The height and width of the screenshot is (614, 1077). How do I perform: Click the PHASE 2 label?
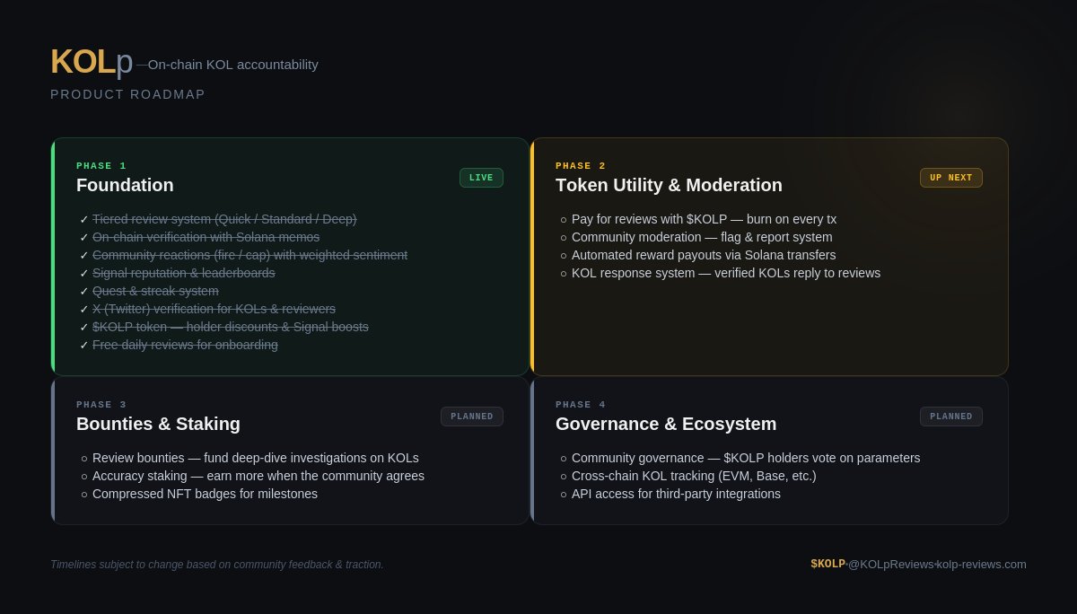581,166
